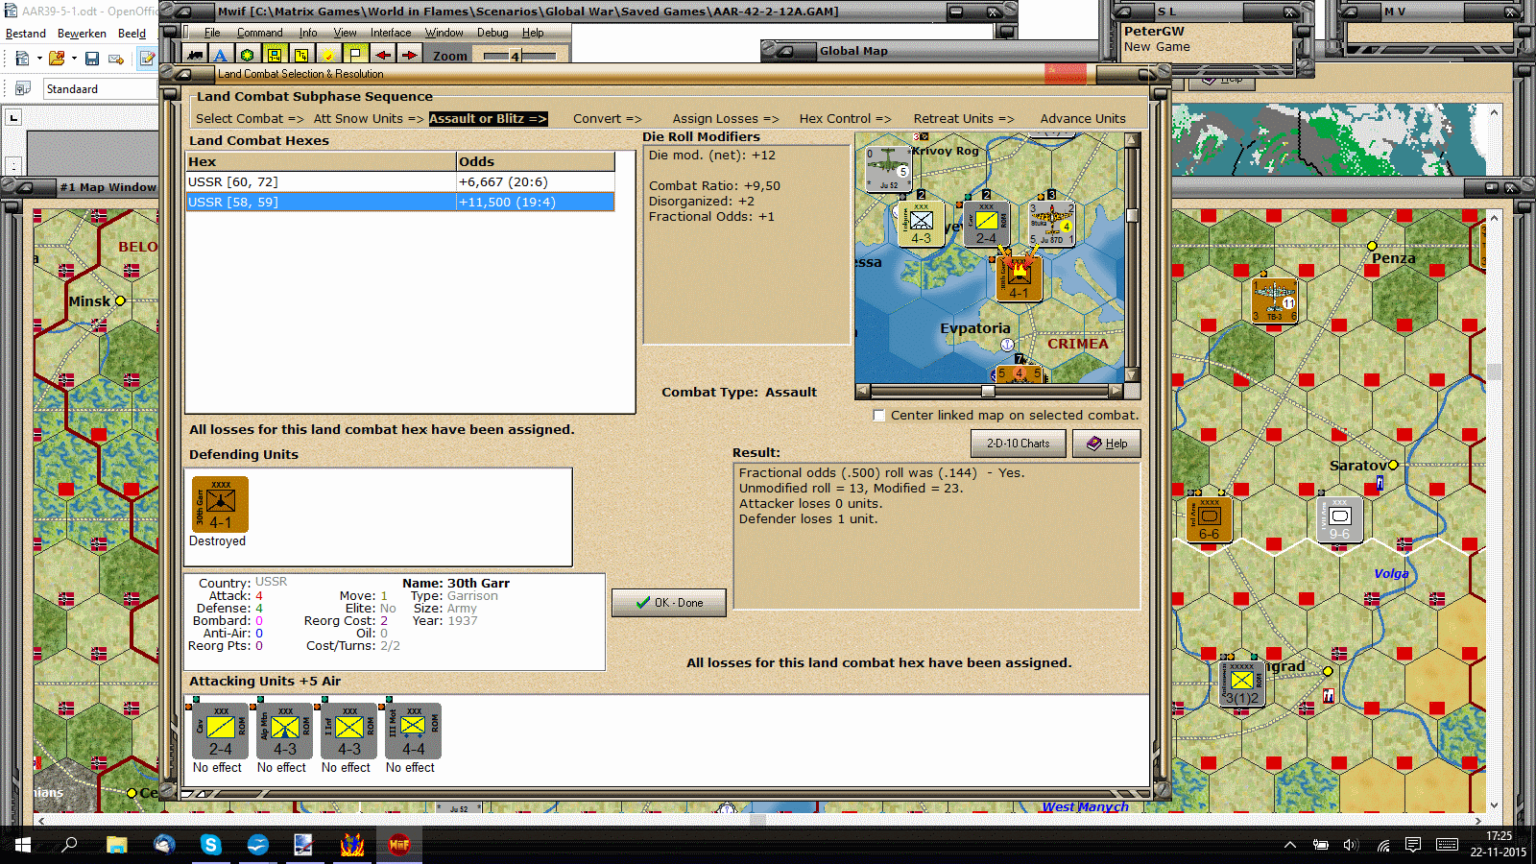Open Skype from the taskbar
Image resolution: width=1536 pixels, height=864 pixels.
pyautogui.click(x=211, y=845)
